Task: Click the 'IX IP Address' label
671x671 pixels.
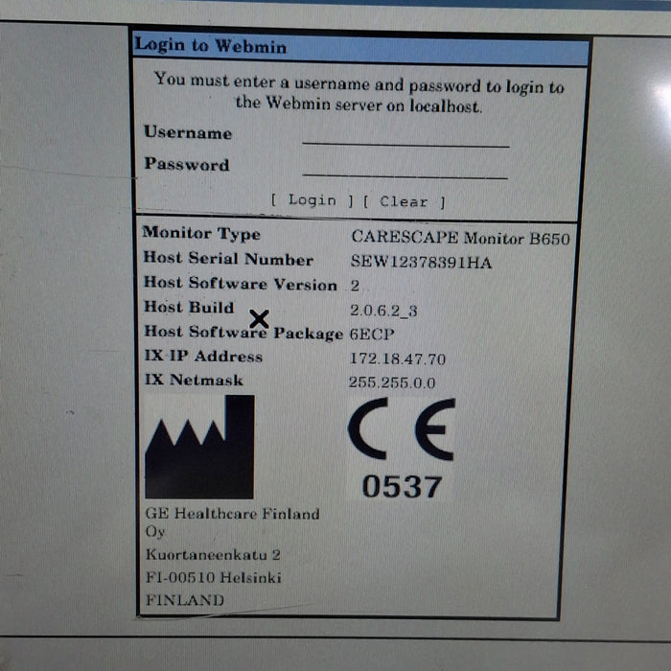Action: 203,356
